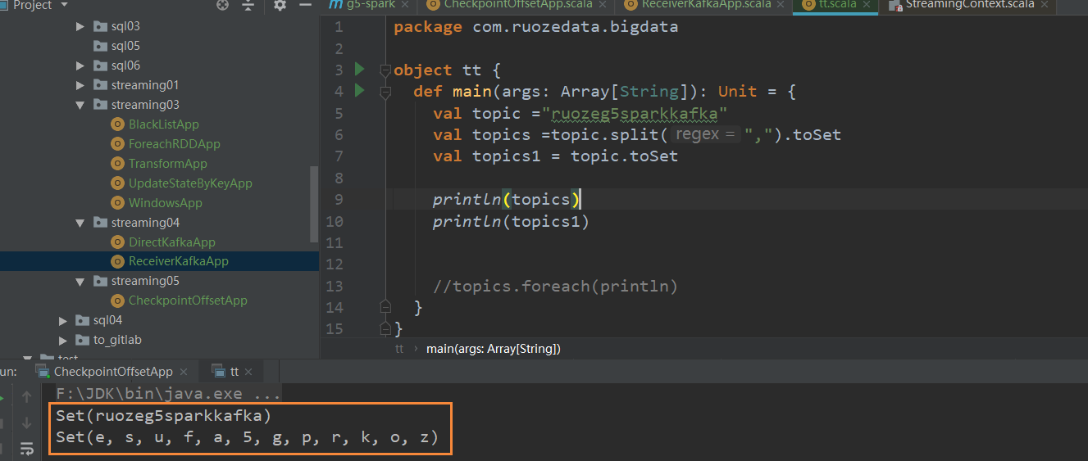
Task: Click the //topics.foreach(println) comment
Action: pos(556,286)
